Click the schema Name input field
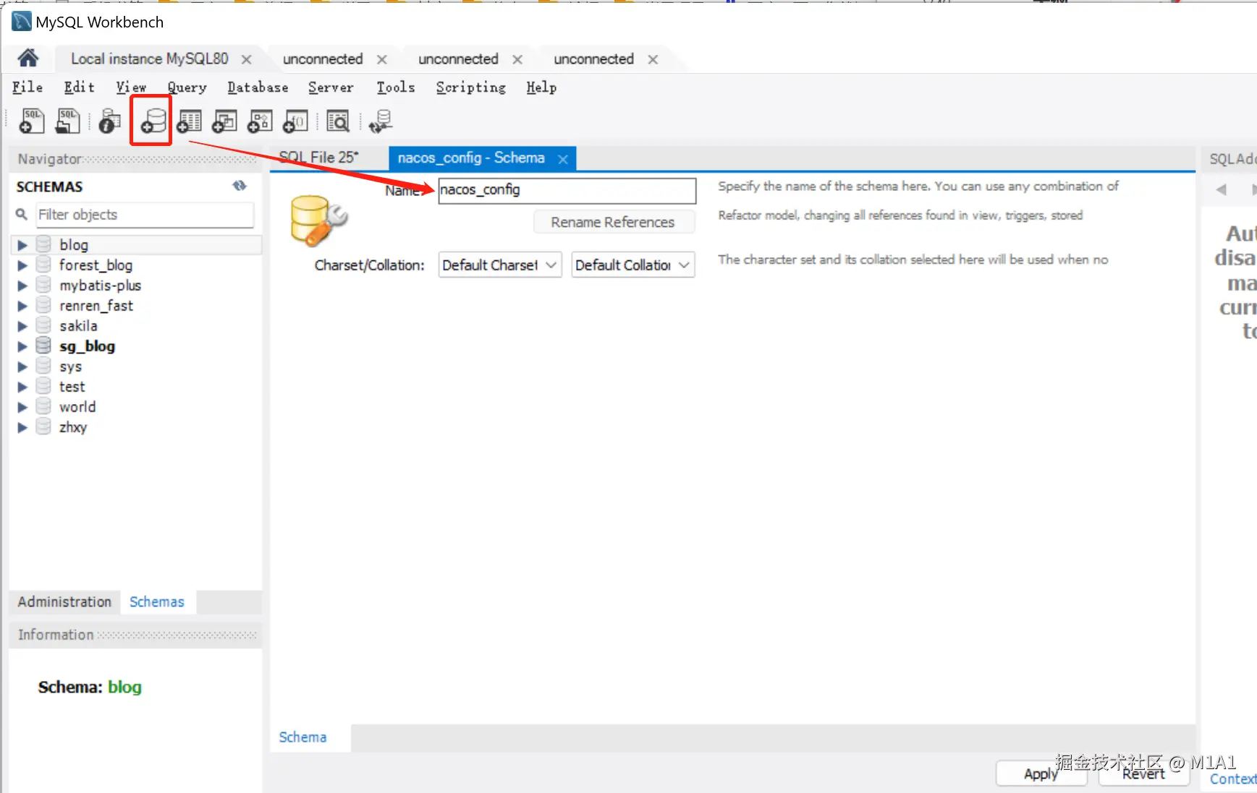 (x=567, y=190)
